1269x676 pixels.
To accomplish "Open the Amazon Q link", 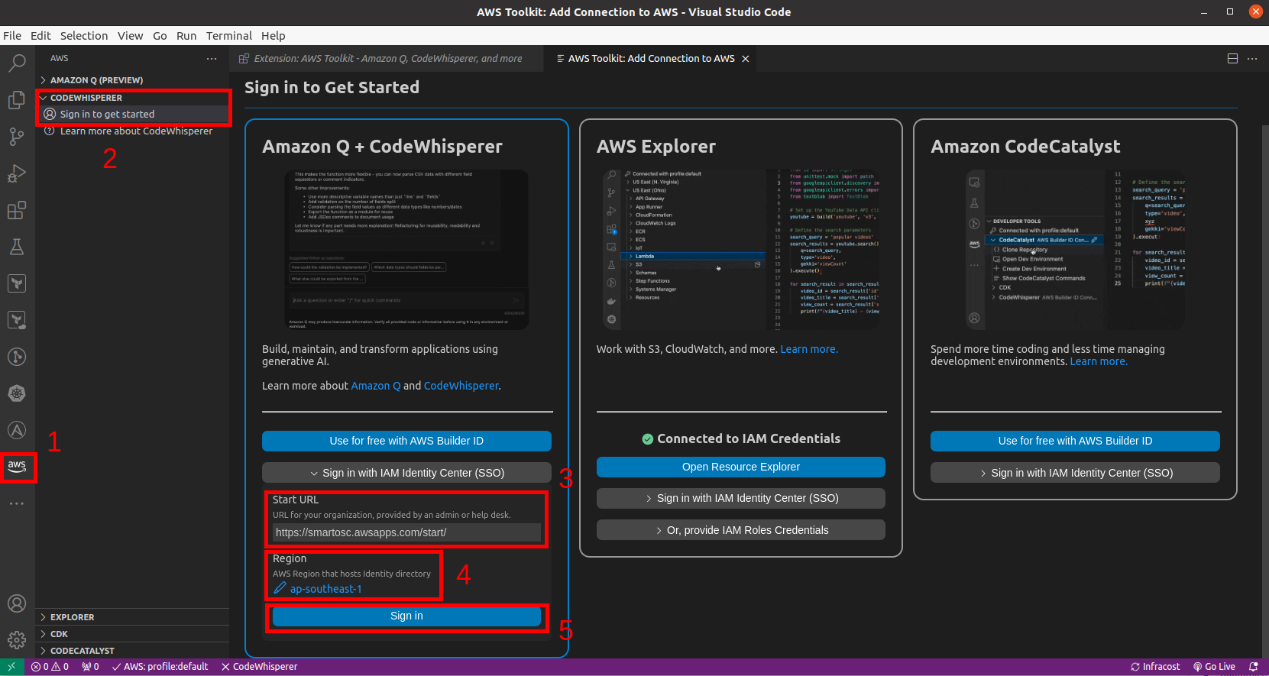I will pyautogui.click(x=375, y=386).
